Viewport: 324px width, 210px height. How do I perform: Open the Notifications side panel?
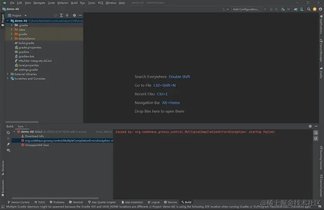[x=321, y=24]
